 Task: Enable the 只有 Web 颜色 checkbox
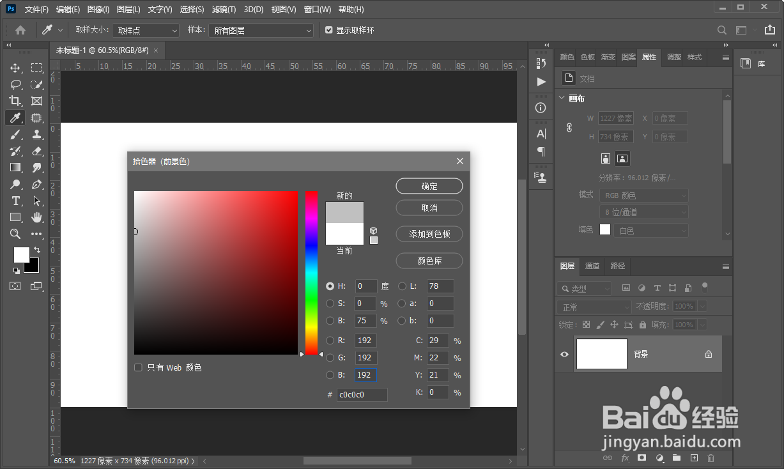pos(138,367)
